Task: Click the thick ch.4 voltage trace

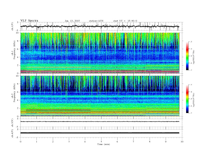Action: (x=100, y=133)
